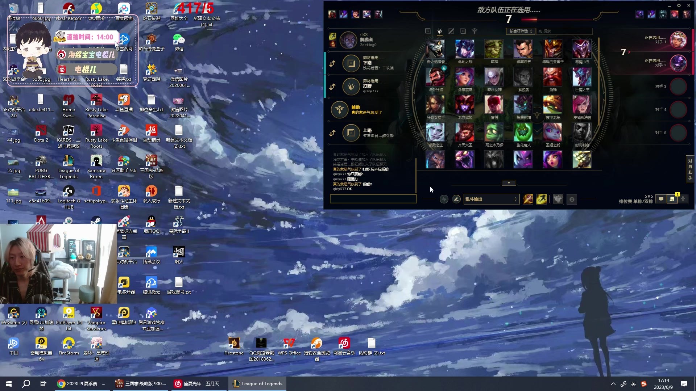The width and height of the screenshot is (696, 391).
Task: Select champion 齐天大圣
Action: coord(465,132)
